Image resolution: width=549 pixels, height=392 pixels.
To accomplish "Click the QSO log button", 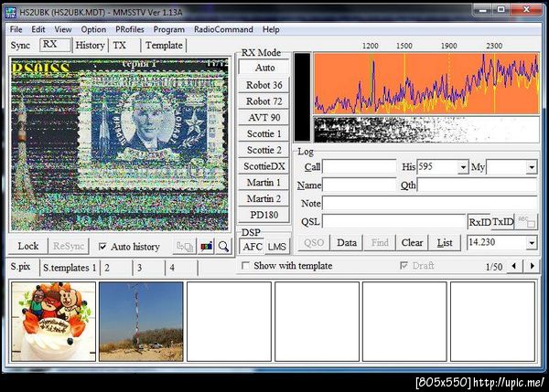I will coord(314,243).
